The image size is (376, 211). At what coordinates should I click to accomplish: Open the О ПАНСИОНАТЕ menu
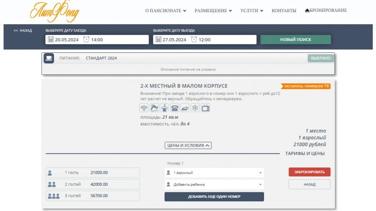point(165,11)
